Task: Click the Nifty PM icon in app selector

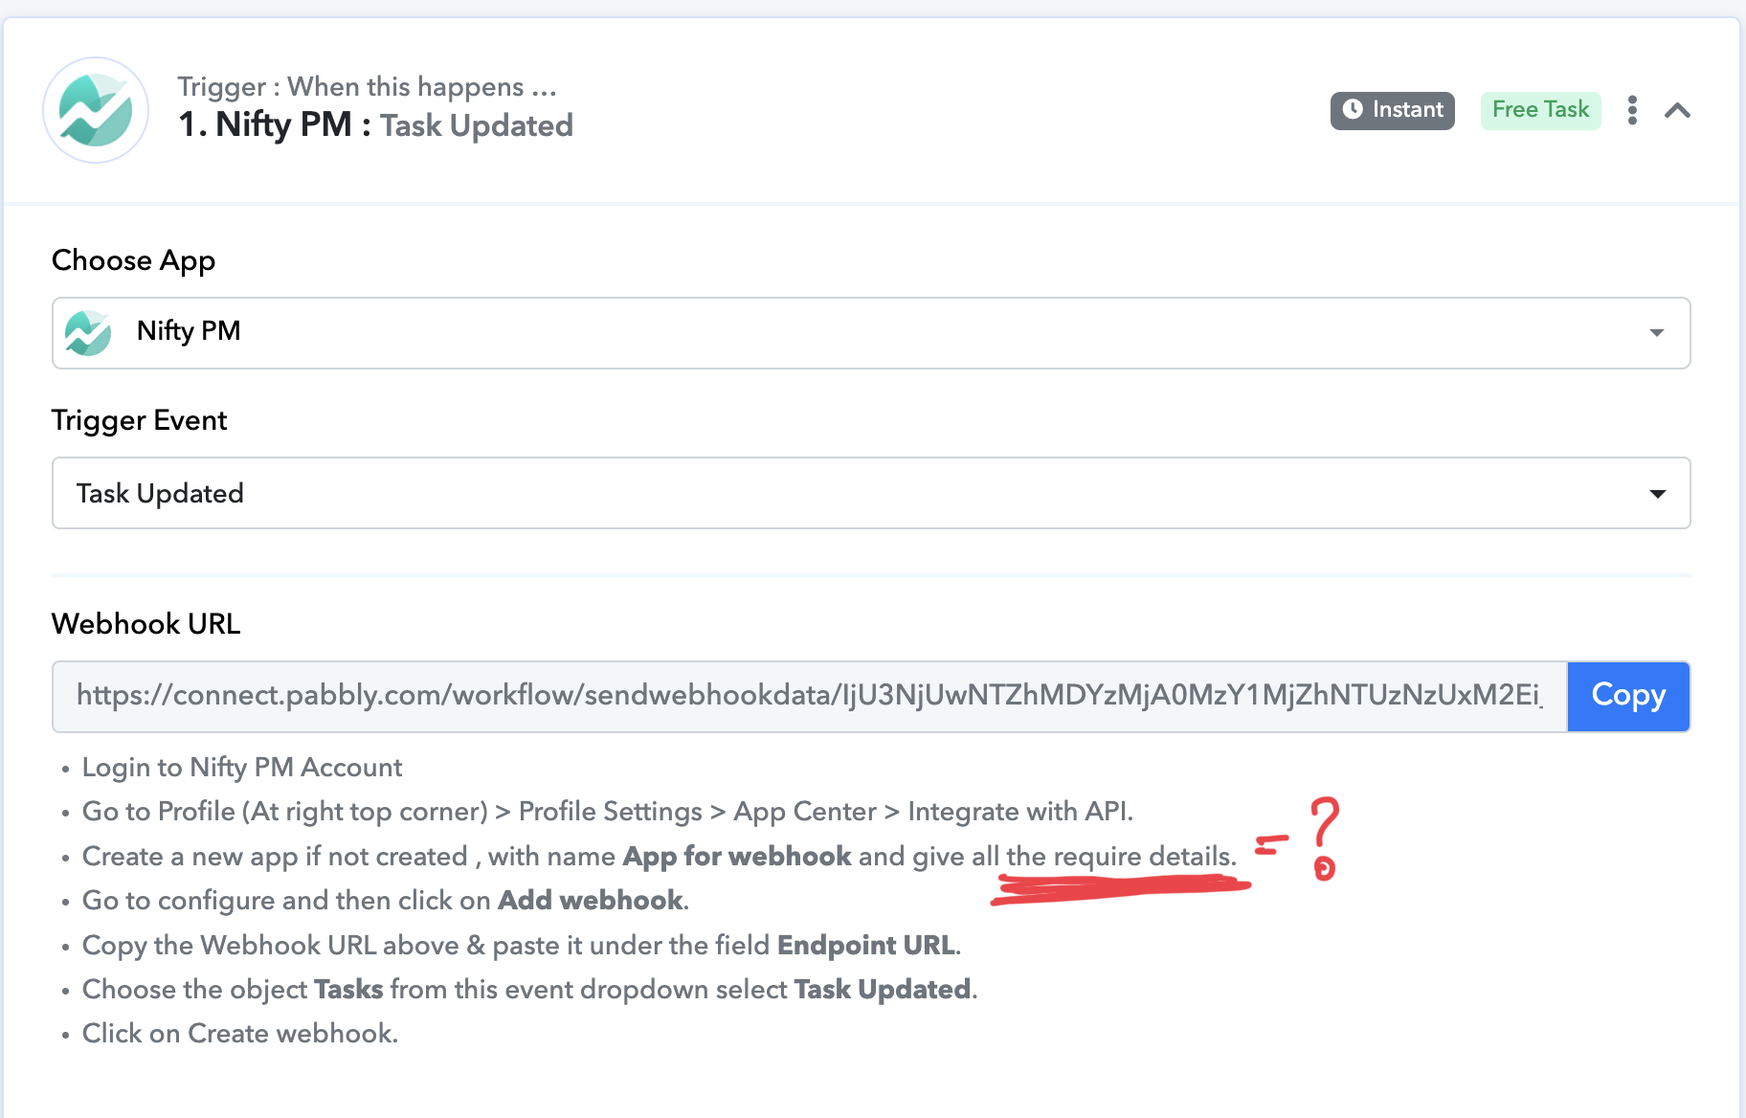Action: 88,333
